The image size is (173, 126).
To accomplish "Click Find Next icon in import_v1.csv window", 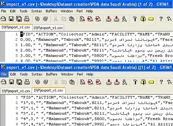I will [90, 19].
